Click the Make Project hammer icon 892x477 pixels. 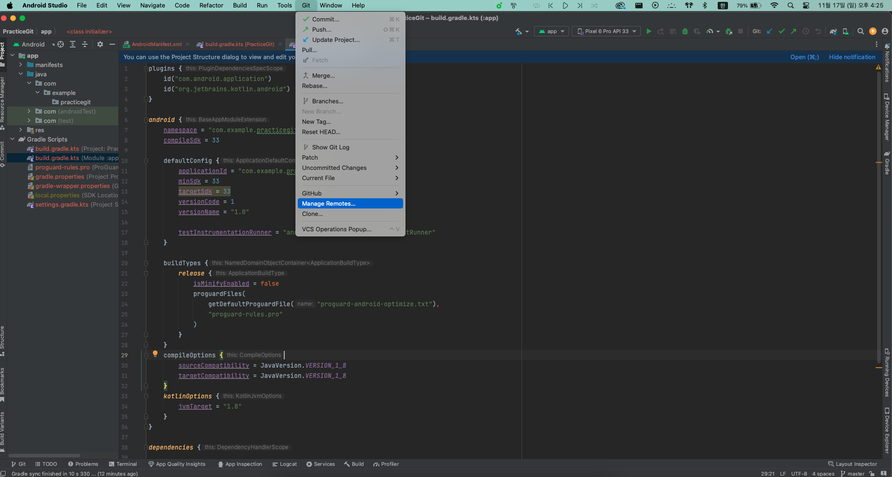point(518,31)
